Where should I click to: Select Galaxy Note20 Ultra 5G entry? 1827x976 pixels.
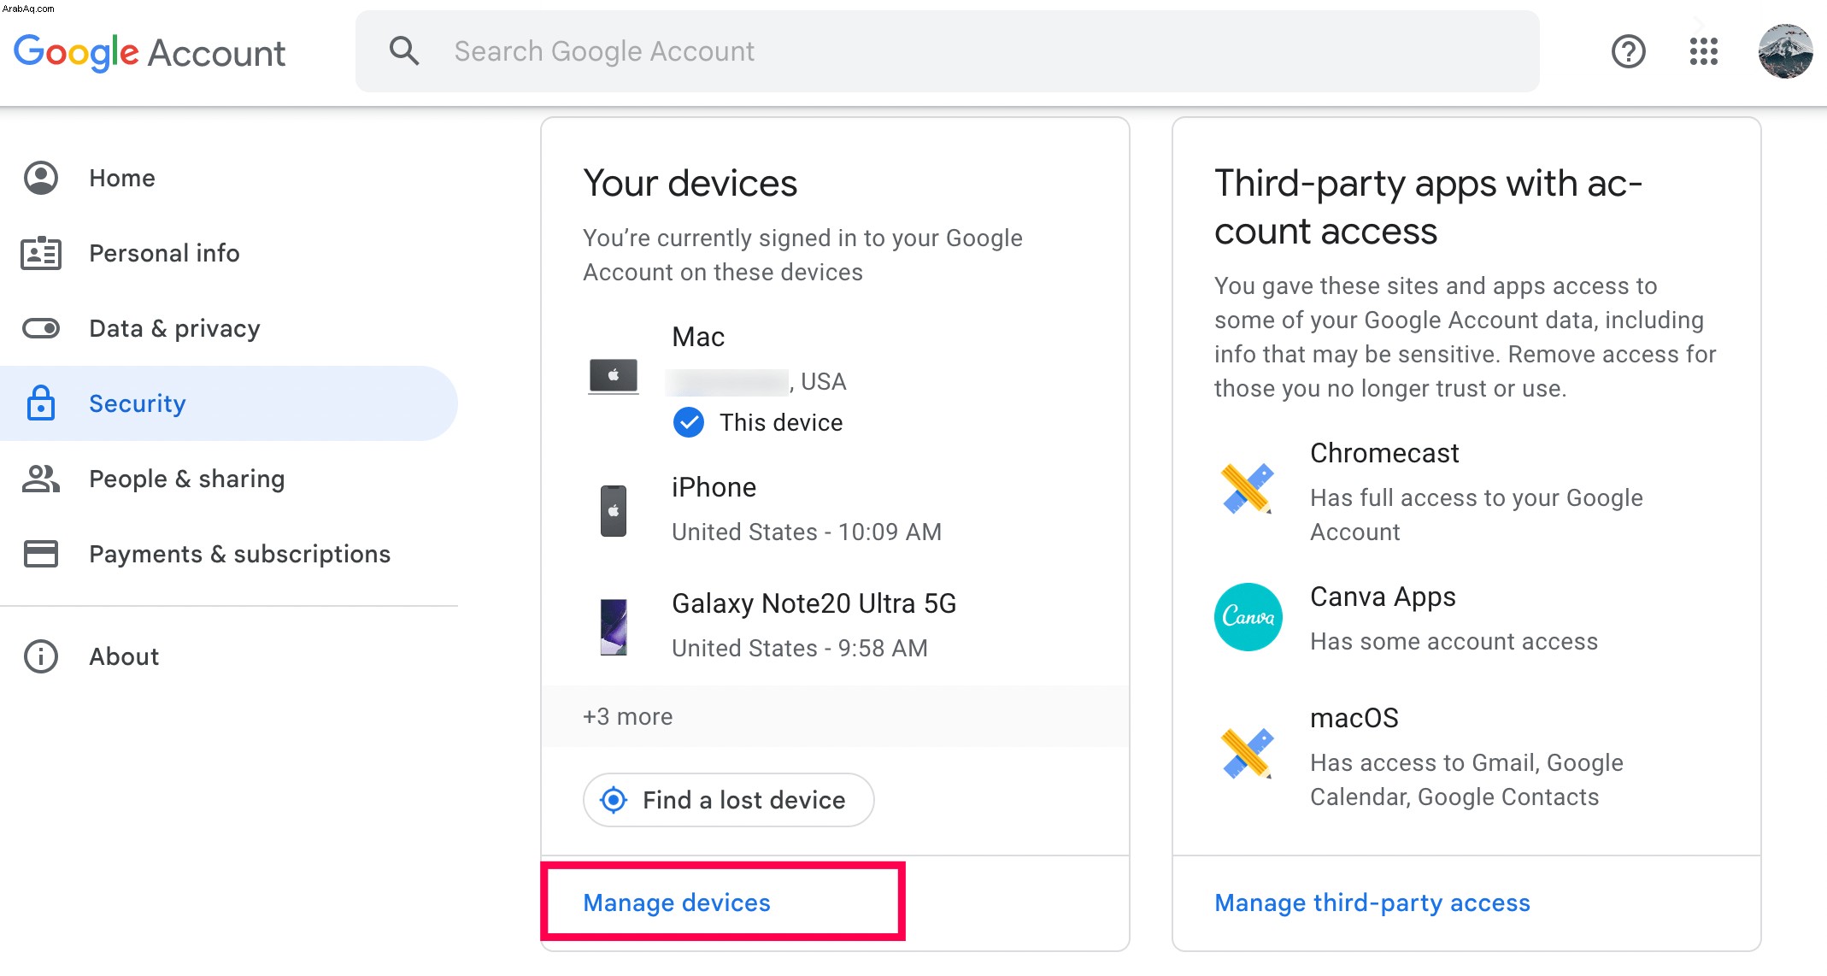tap(835, 626)
